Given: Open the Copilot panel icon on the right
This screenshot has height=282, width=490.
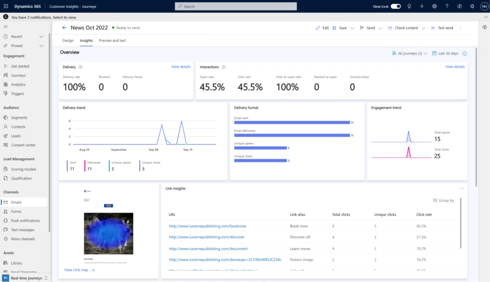Looking at the screenshot, I should (483, 28).
